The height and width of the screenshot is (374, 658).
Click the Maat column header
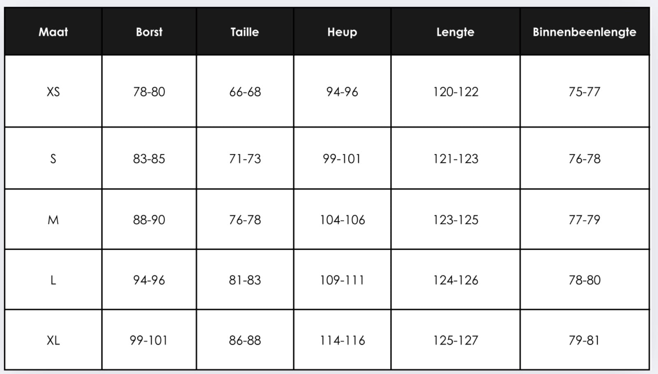[x=53, y=32]
